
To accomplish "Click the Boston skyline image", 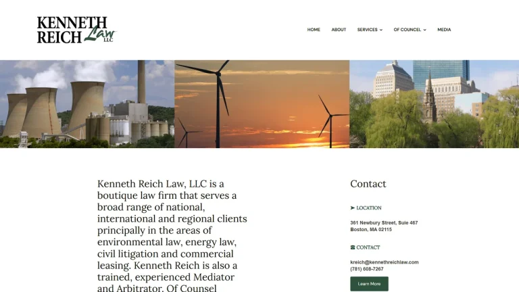I will pos(435,104).
